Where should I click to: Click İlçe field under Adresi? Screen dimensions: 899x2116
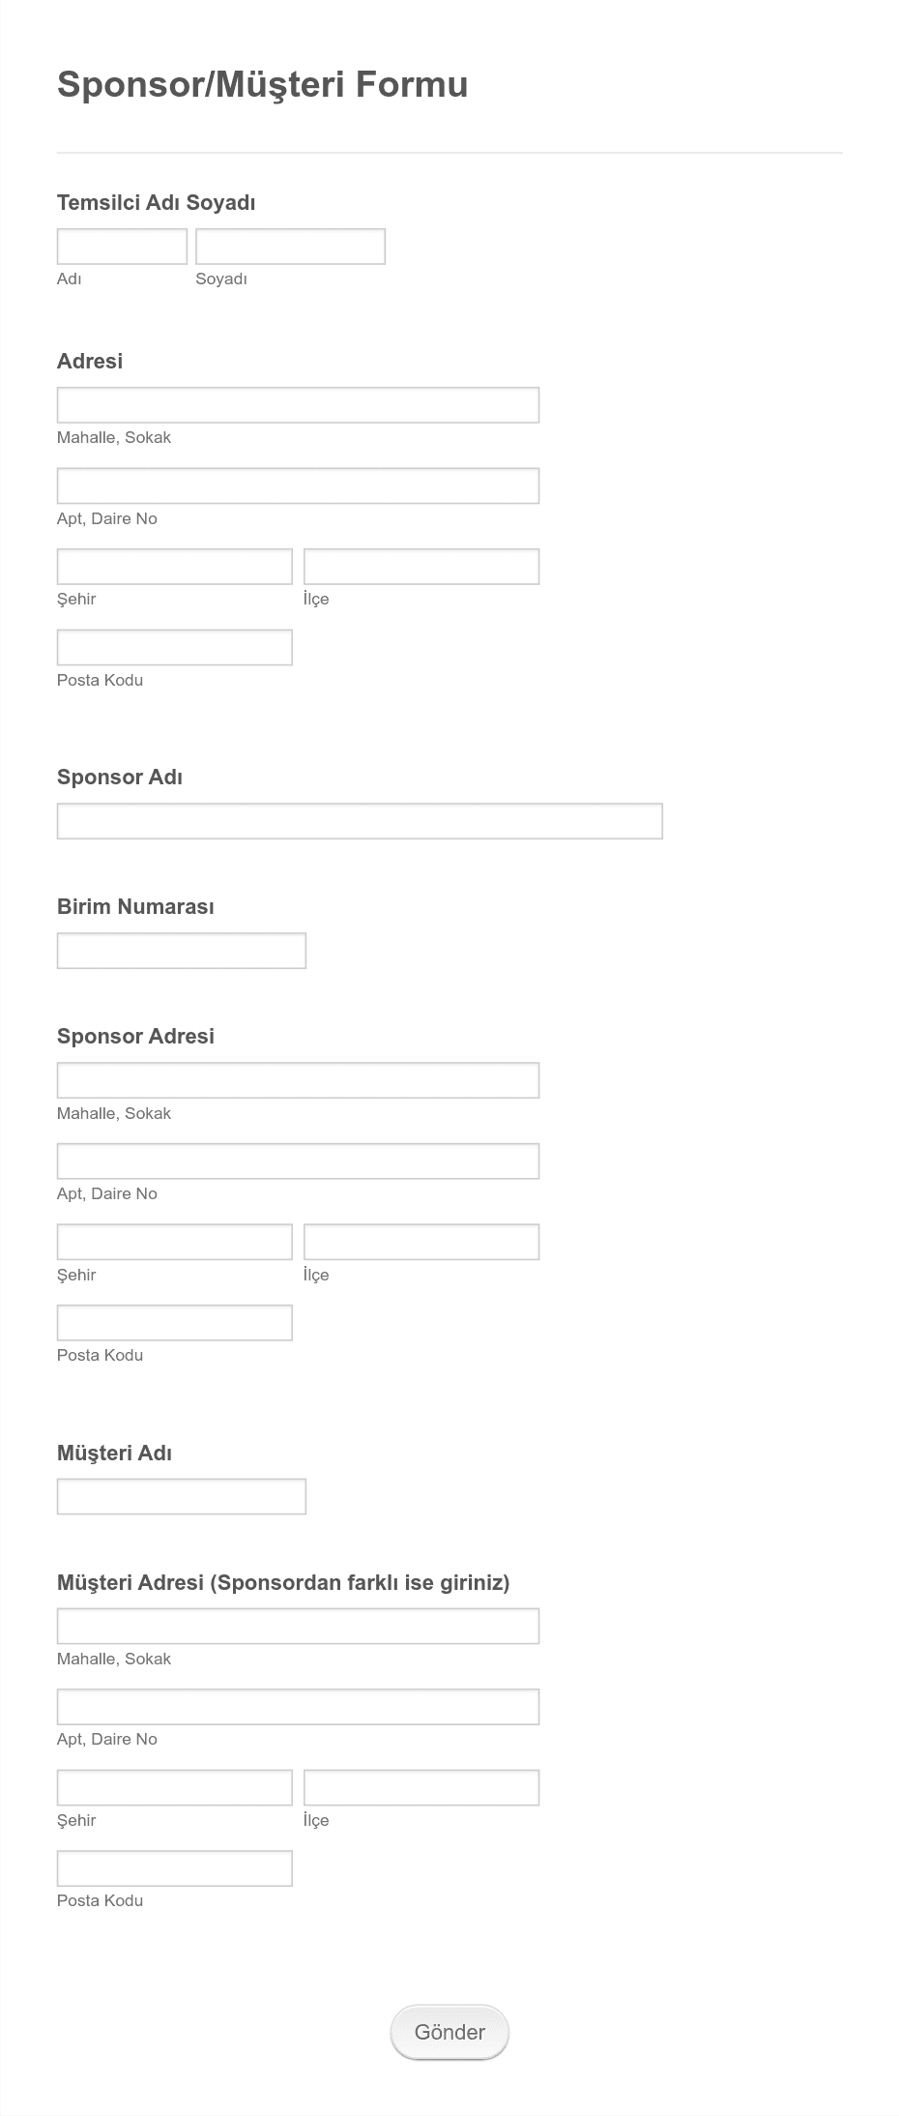(x=421, y=567)
